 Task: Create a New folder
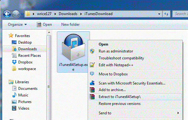[x=70, y=25]
